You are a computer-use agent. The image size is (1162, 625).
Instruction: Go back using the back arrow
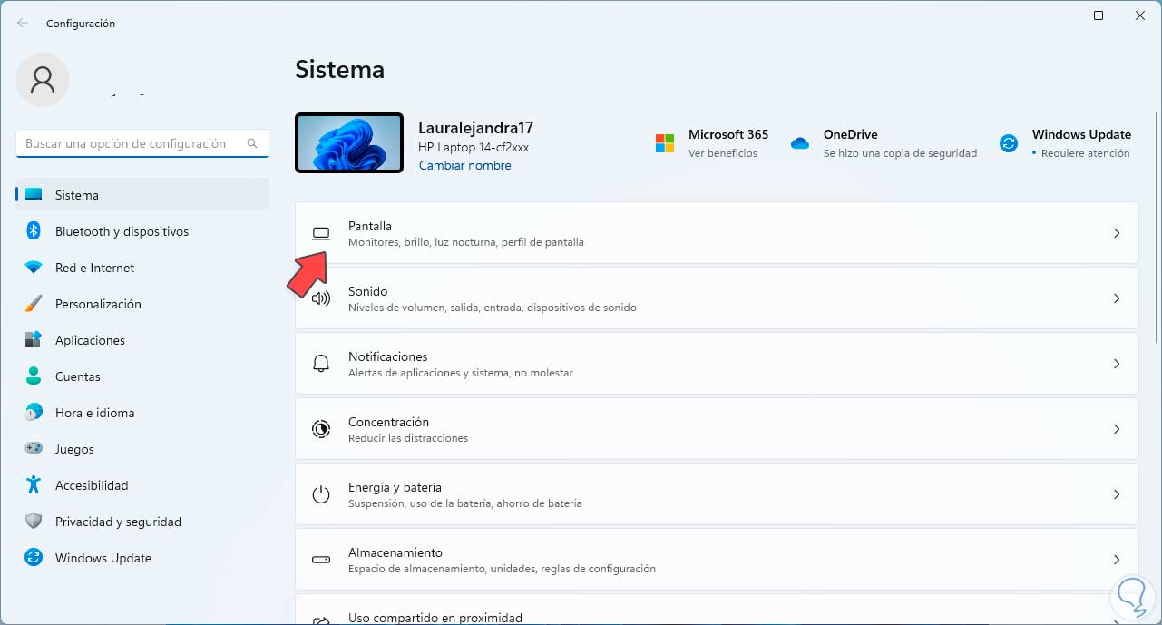tap(23, 24)
